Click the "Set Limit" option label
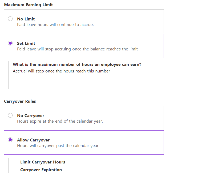 26,44
